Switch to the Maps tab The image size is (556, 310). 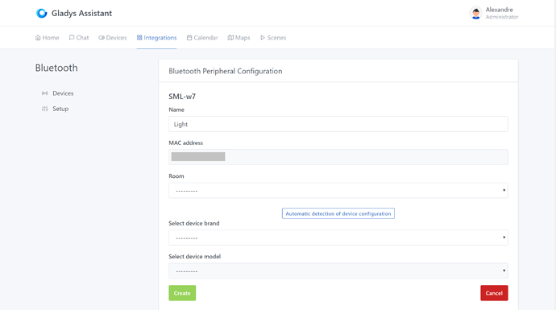point(239,38)
